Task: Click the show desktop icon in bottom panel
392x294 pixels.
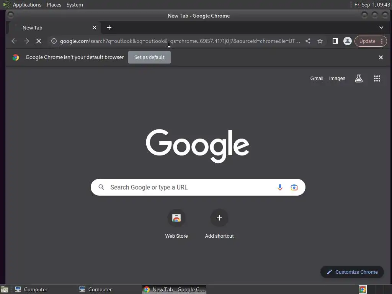Action: click(5, 289)
